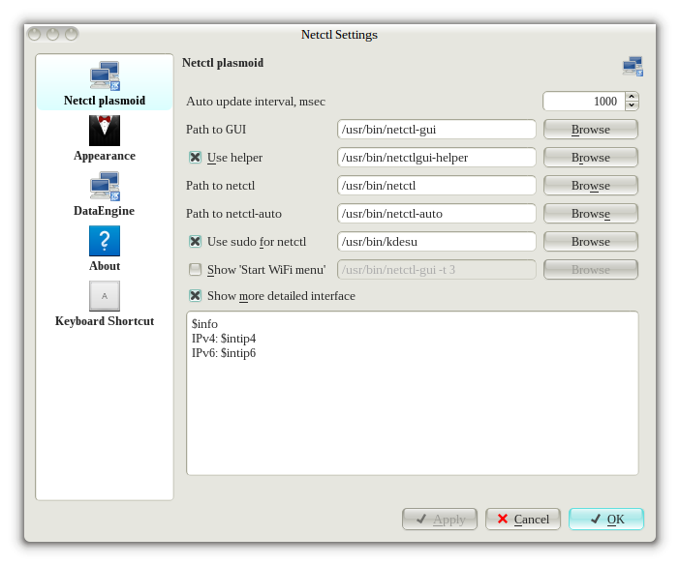Image resolution: width=680 pixels, height=566 pixels.
Task: Disable Use sudo for netctl
Action: click(195, 241)
